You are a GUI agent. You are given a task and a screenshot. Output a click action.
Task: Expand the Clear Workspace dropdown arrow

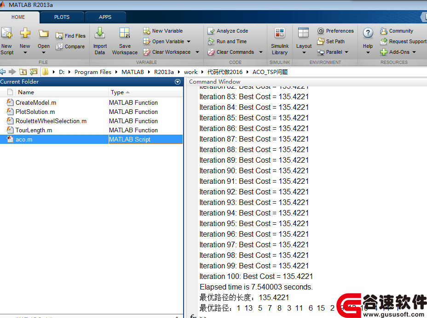(197, 52)
